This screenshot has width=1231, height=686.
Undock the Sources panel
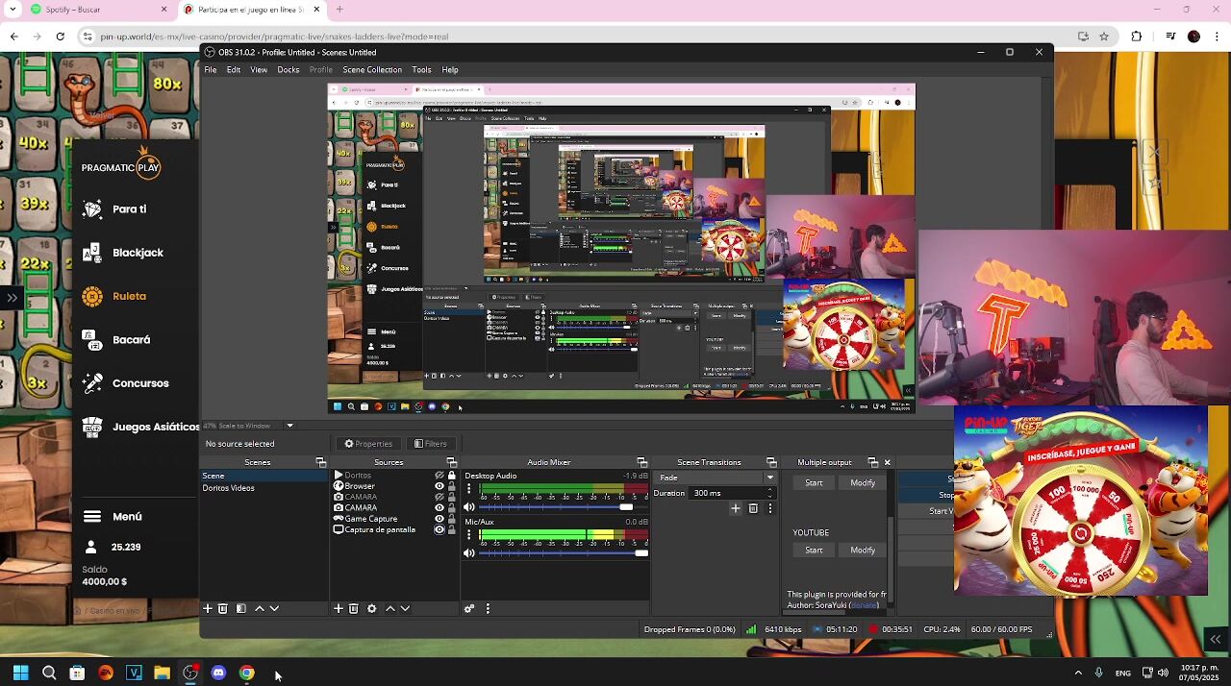pyautogui.click(x=451, y=462)
